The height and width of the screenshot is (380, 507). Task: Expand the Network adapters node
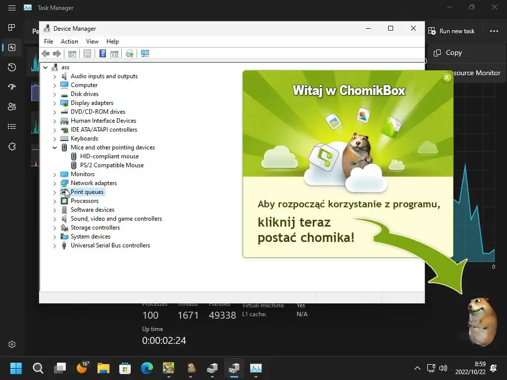click(x=54, y=183)
